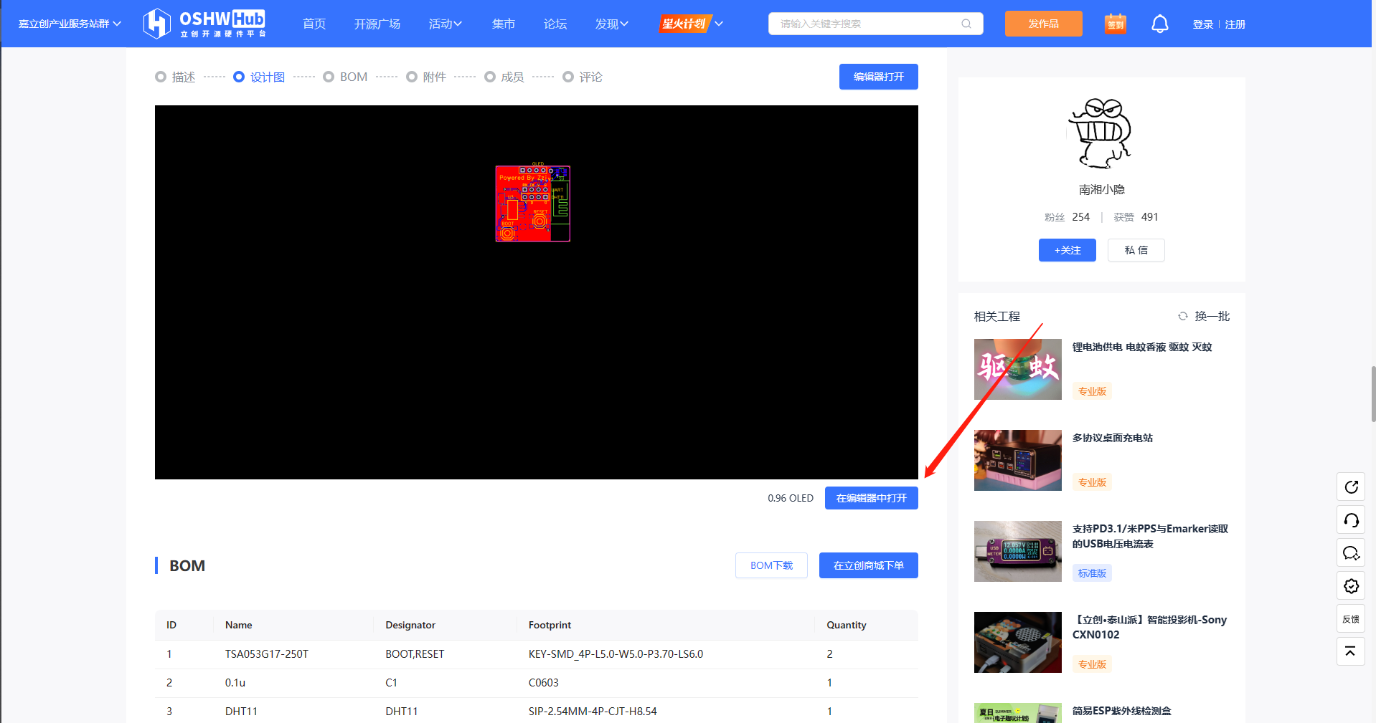The image size is (1376, 723).
Task: Expand the 嘉立创产业服务站群 dropdown
Action: (x=70, y=24)
